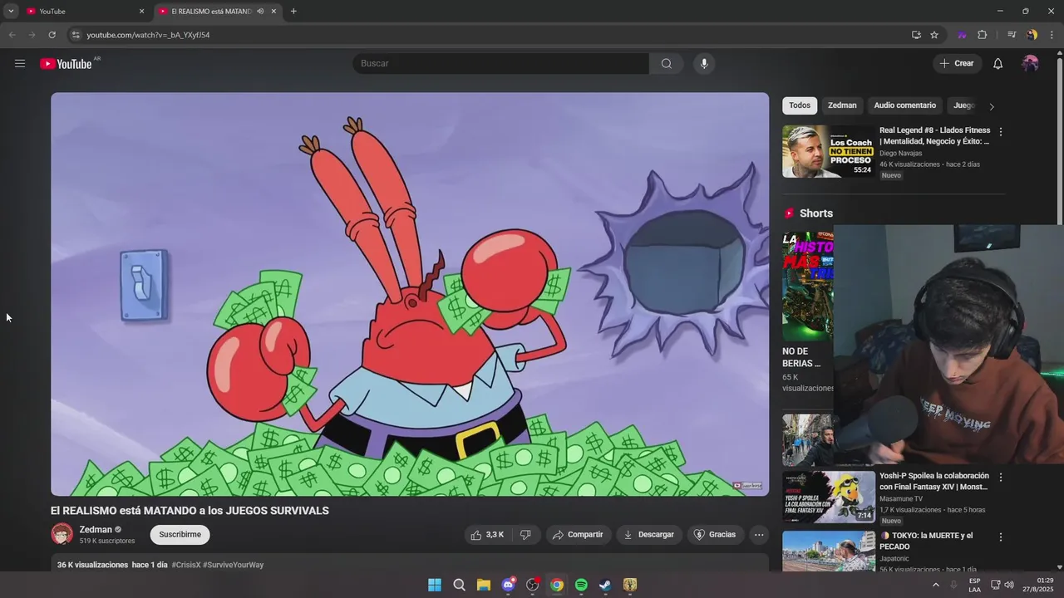The width and height of the screenshot is (1064, 598).
Task: Open Chrome extensions puzzle icon
Action: (983, 35)
